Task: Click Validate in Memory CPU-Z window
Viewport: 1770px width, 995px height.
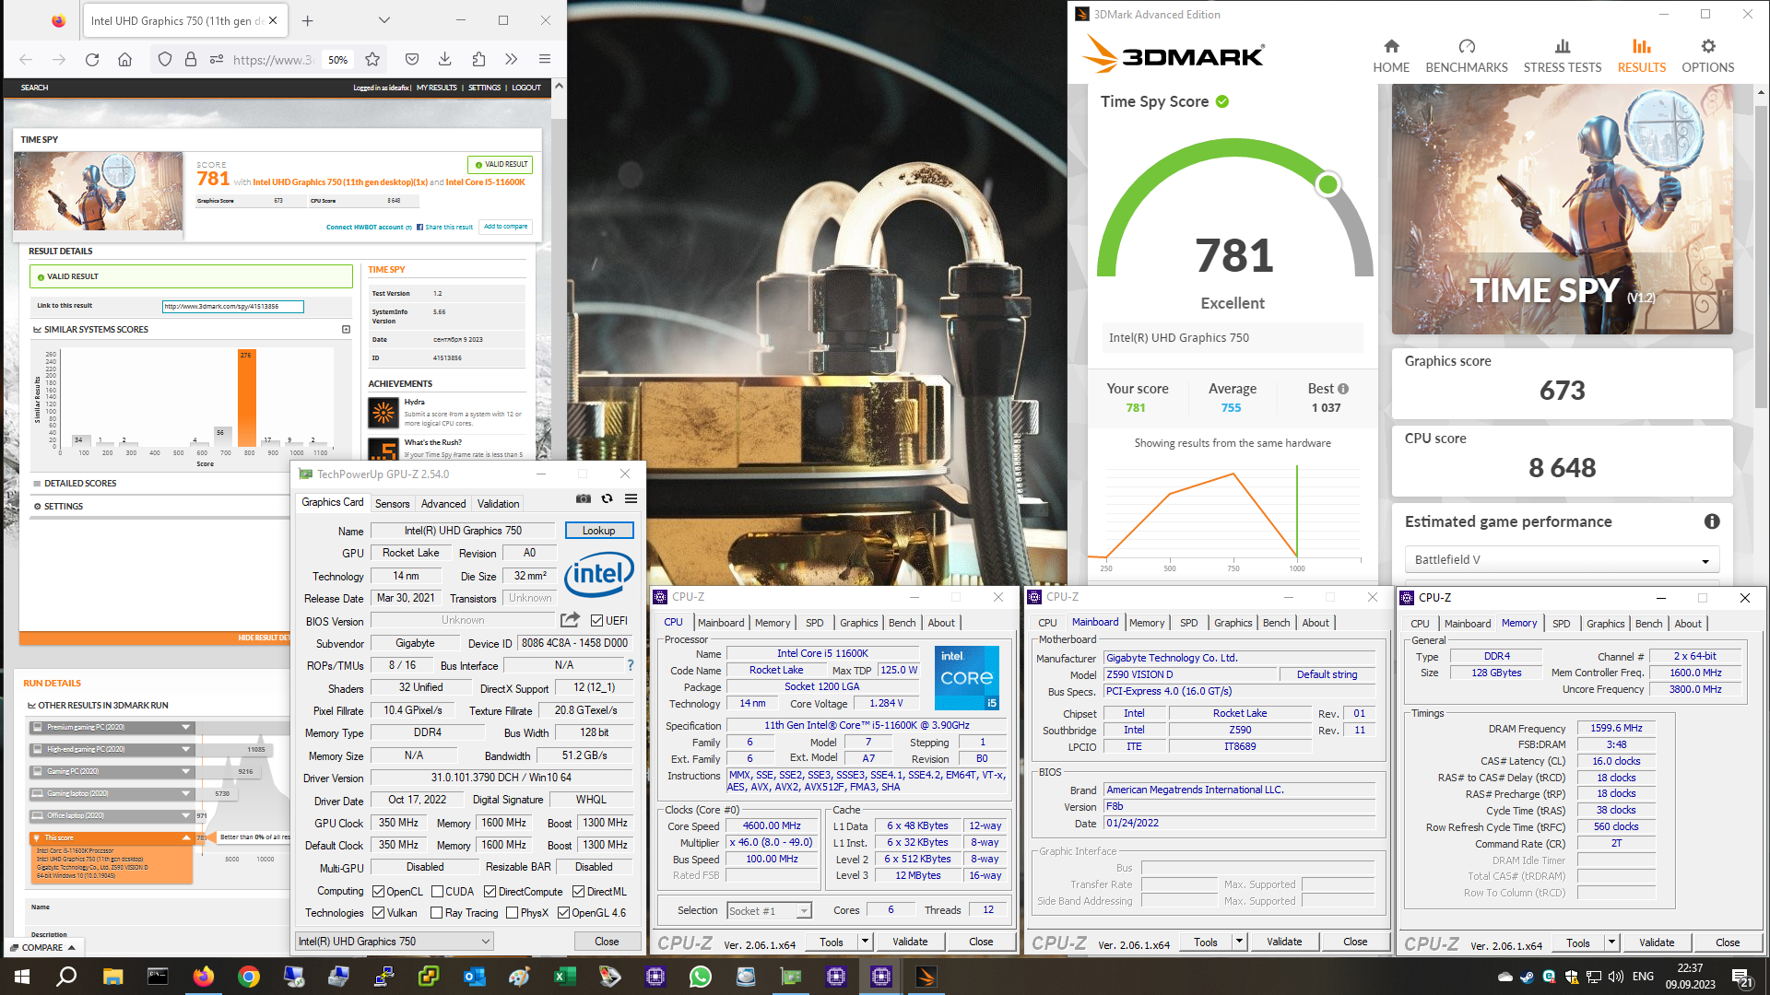Action: coord(1657,942)
